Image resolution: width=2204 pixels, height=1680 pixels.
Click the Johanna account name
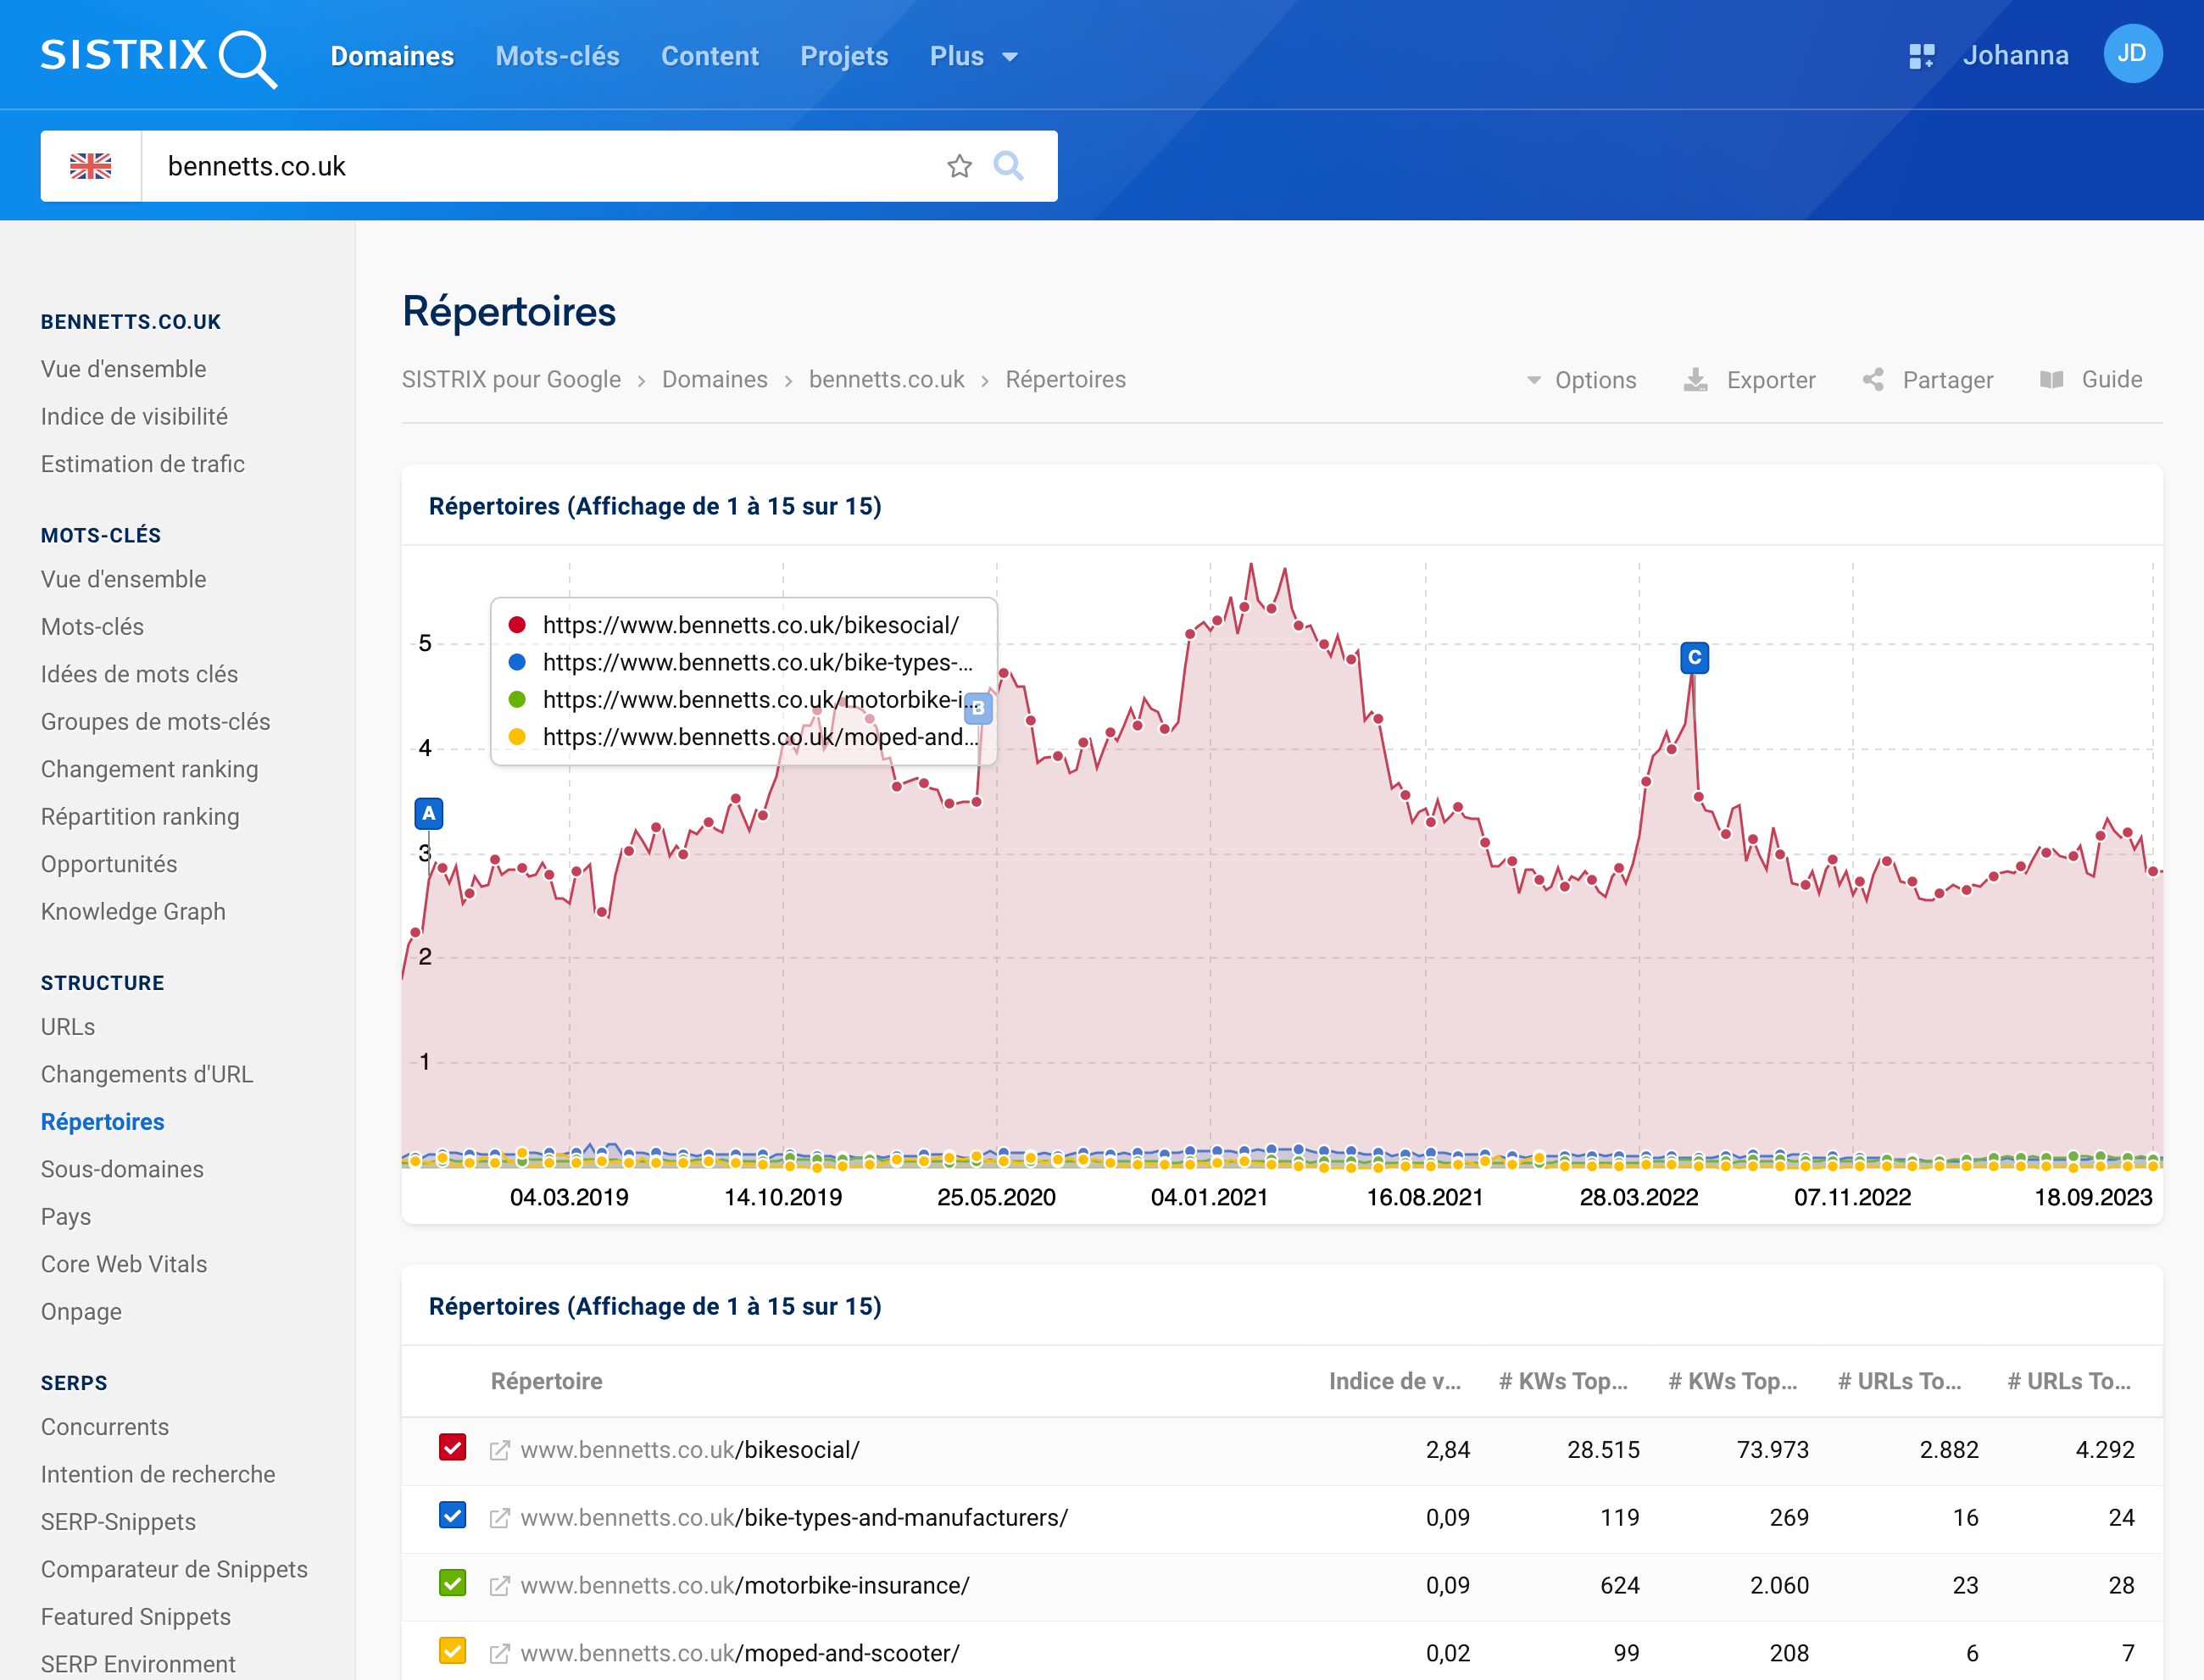(2015, 55)
